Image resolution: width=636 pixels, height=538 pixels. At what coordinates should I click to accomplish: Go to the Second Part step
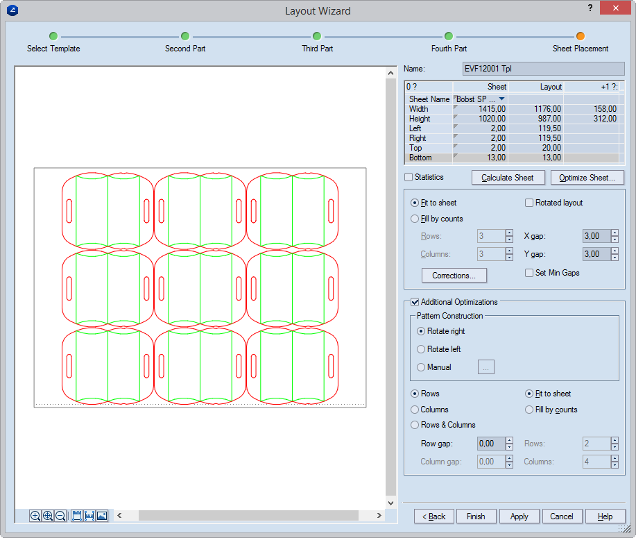(185, 36)
